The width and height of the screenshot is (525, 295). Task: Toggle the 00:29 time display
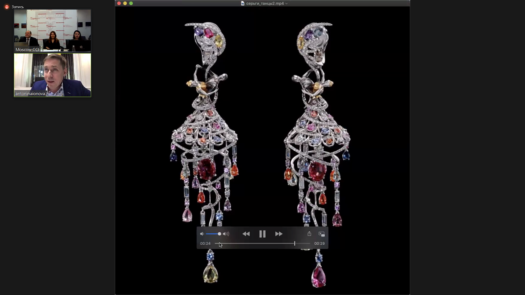(x=319, y=244)
